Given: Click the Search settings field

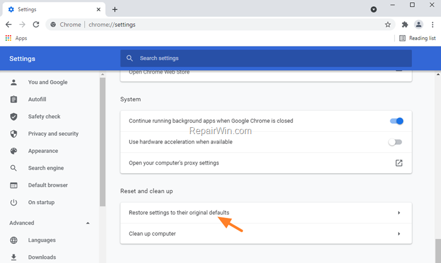Looking at the screenshot, I should (266, 58).
